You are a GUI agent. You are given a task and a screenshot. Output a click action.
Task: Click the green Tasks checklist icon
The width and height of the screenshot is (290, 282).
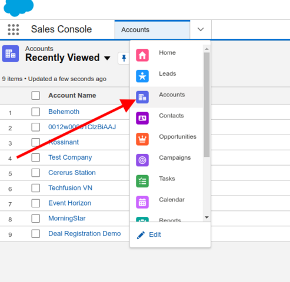(x=142, y=181)
